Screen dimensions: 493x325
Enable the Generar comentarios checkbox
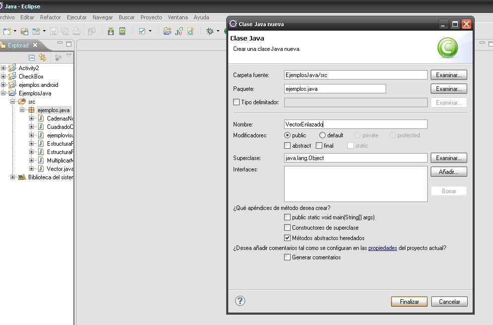[x=287, y=257]
